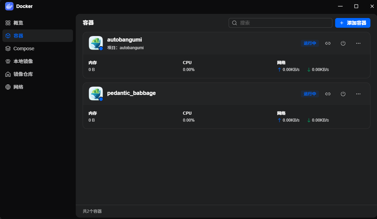
Task: Click the search magnifier icon
Action: tap(235, 23)
